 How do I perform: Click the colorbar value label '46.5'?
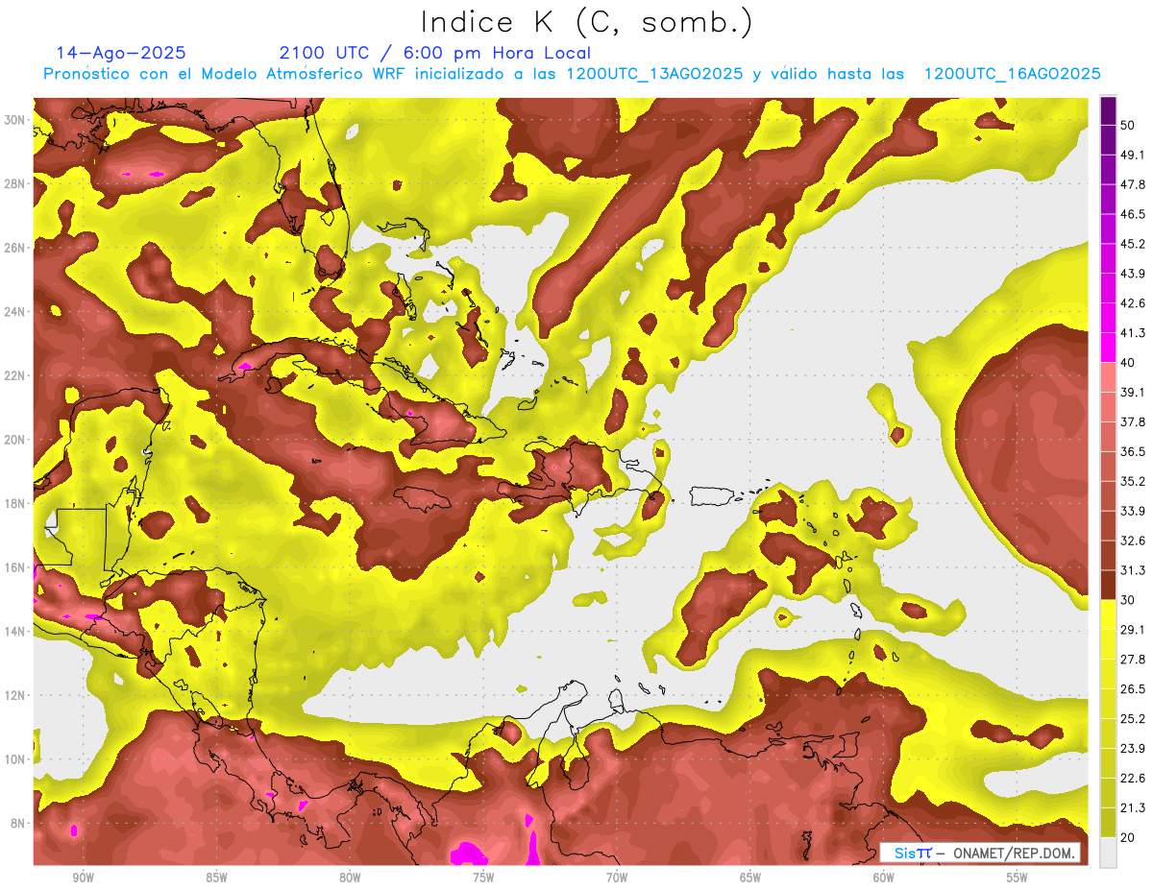coord(1132,214)
